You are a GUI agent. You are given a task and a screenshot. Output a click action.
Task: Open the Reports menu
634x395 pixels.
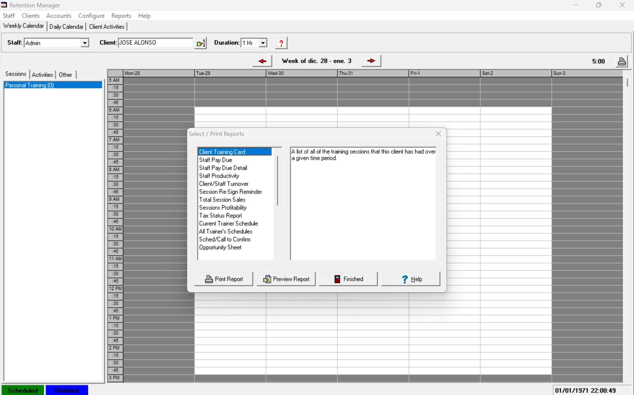coord(121,16)
